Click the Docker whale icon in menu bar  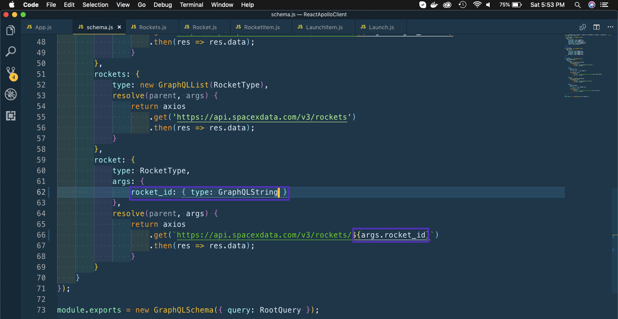435,5
